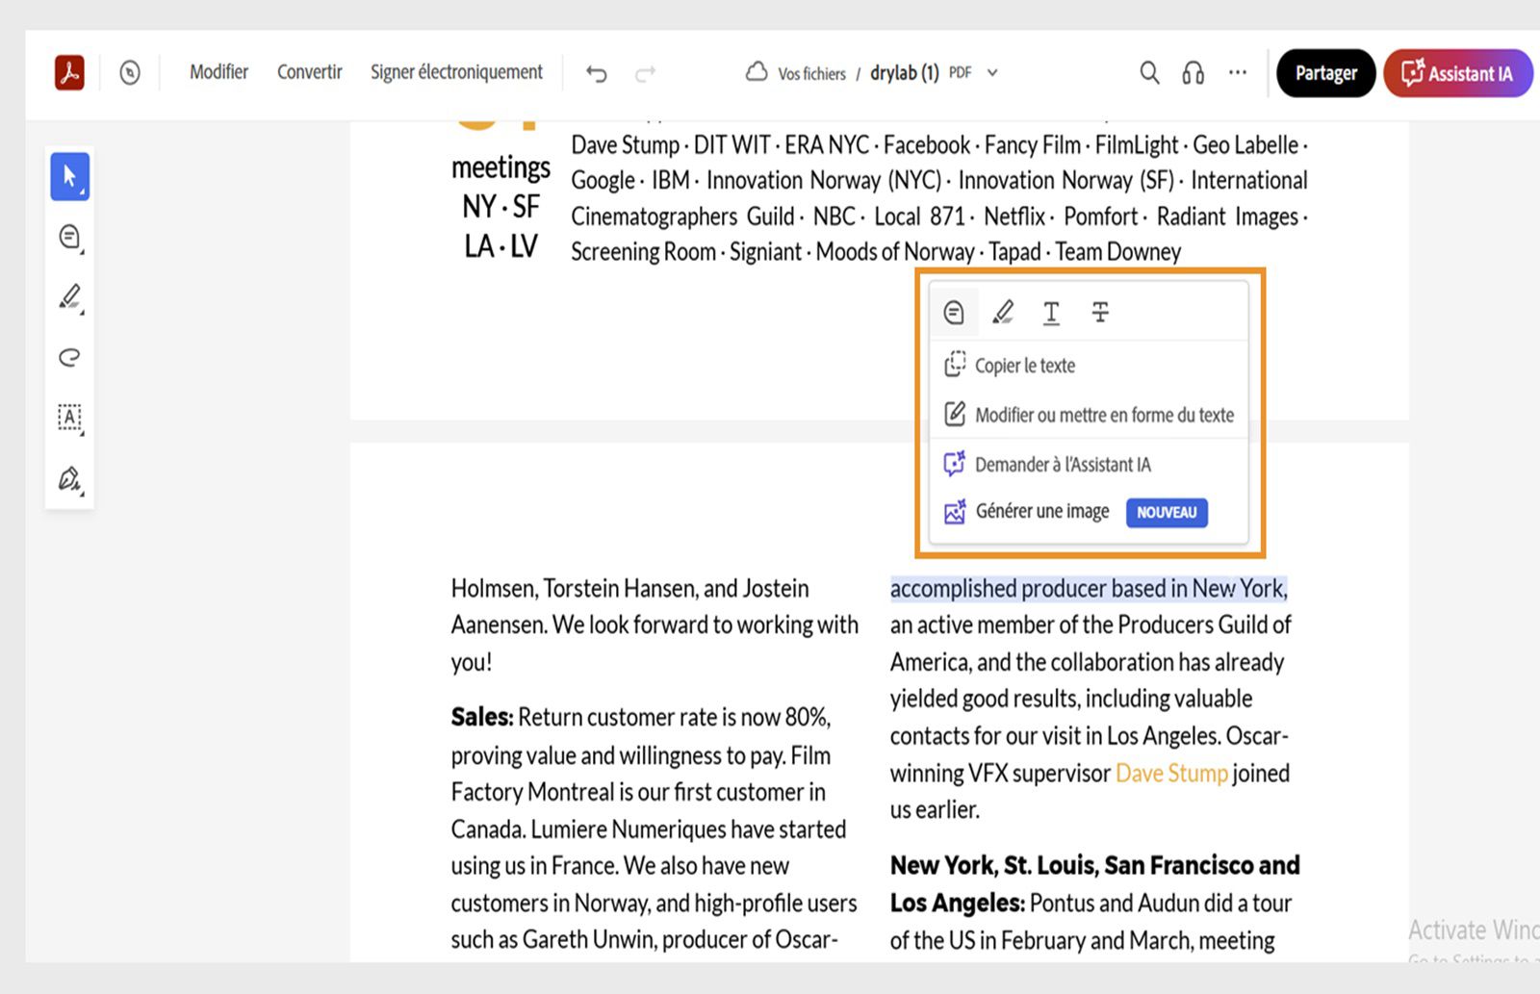This screenshot has width=1540, height=994.
Task: Apply Underline from the floating text toolbar
Action: coord(1051,312)
